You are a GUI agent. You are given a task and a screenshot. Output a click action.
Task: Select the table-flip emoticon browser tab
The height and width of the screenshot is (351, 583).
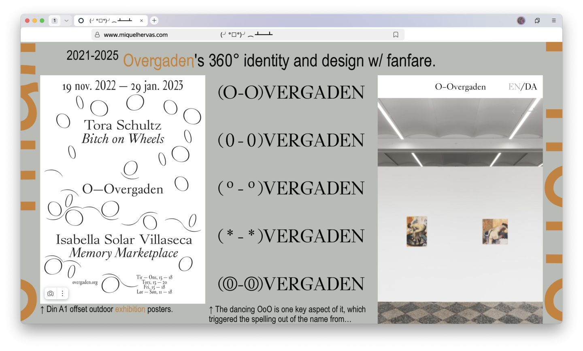111,21
